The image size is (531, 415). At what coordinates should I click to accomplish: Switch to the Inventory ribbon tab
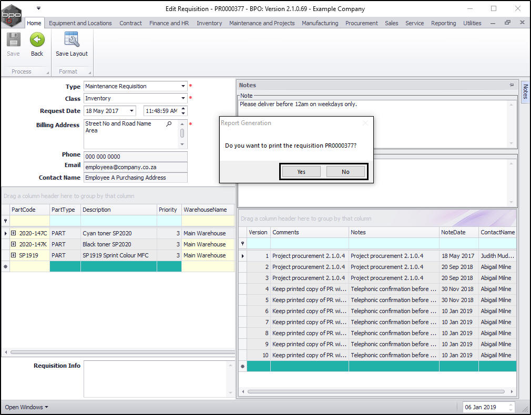coord(209,23)
